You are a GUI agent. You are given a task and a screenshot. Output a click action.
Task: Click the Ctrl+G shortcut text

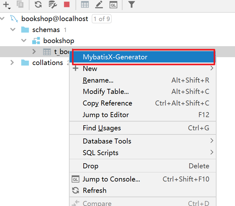(x=199, y=128)
